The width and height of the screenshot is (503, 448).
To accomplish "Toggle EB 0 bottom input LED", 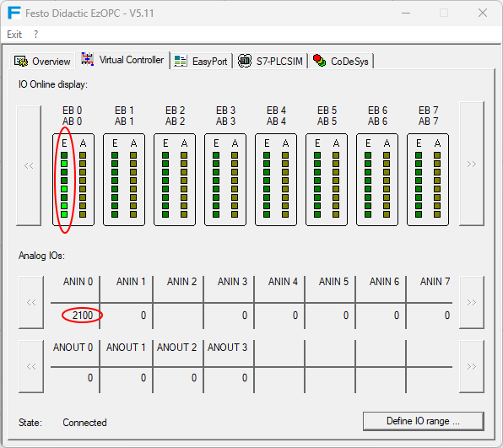I will 64,214.
